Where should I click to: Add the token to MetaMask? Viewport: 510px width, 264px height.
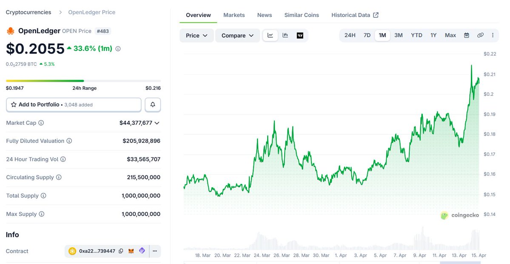[131, 251]
